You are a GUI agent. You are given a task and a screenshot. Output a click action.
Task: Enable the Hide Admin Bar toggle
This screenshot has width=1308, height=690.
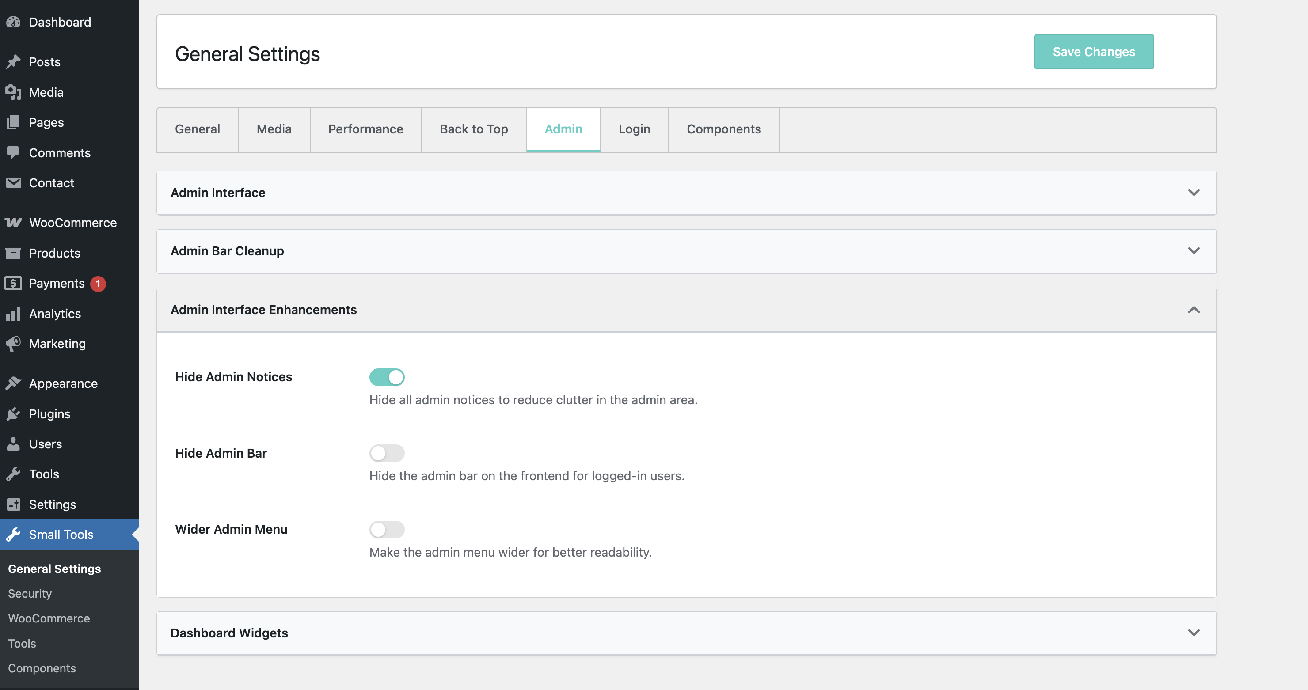pos(386,453)
